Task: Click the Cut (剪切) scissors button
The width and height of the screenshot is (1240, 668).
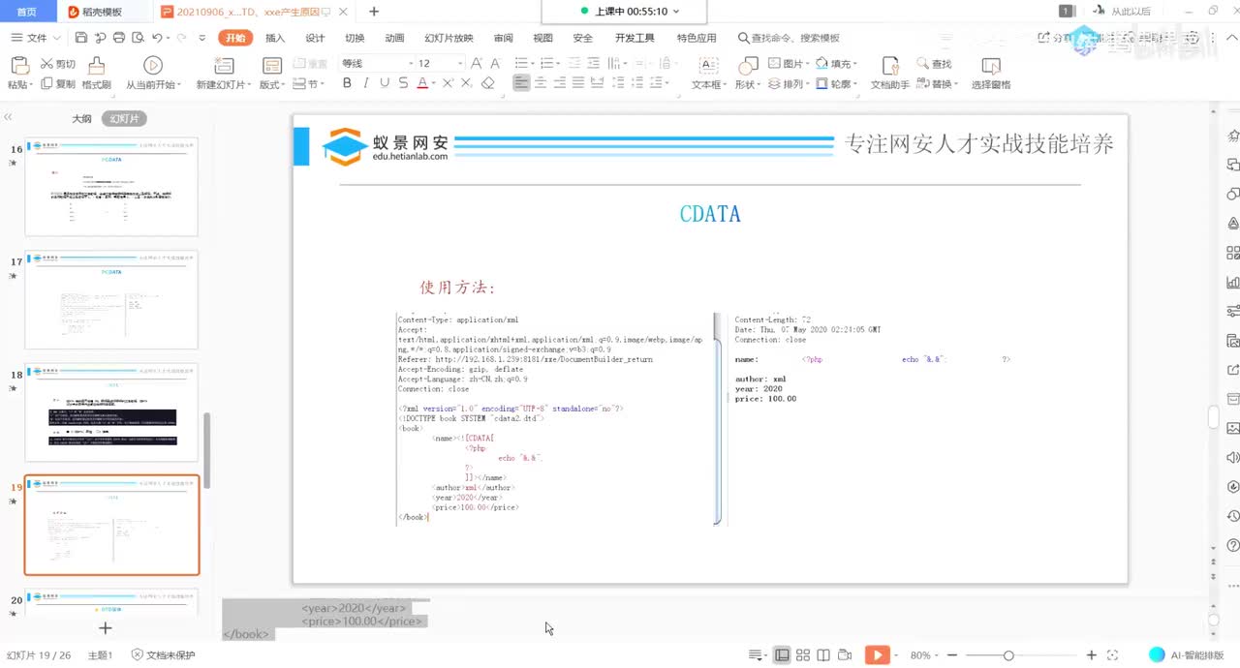Action: click(57, 64)
